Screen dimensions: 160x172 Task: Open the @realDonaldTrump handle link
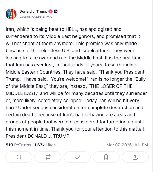(35, 17)
